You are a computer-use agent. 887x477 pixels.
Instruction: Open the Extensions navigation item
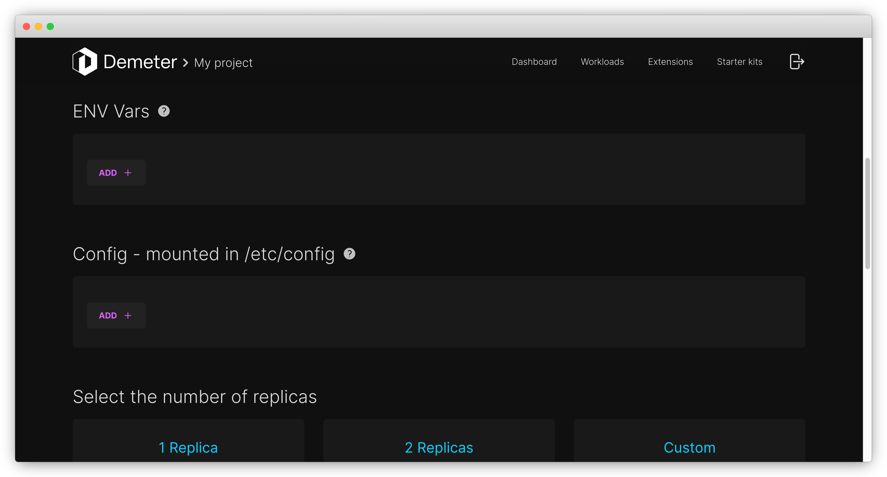[670, 62]
